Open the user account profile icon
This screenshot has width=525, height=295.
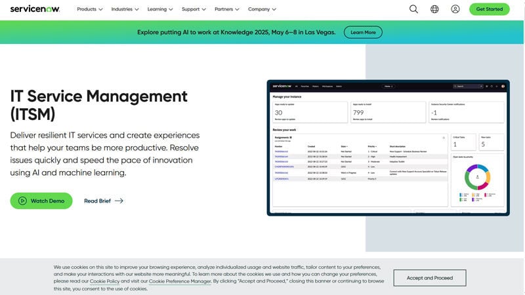click(x=455, y=9)
